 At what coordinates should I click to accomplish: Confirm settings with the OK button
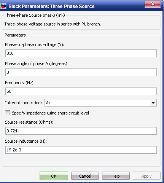click(x=54, y=176)
